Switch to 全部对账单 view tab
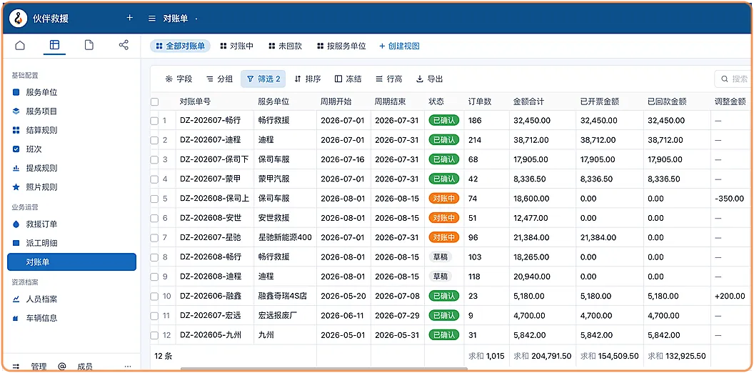 [x=181, y=46]
